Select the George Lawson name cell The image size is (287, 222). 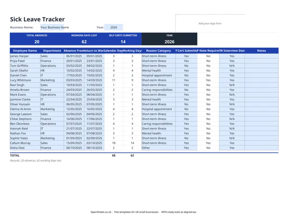point(25,114)
